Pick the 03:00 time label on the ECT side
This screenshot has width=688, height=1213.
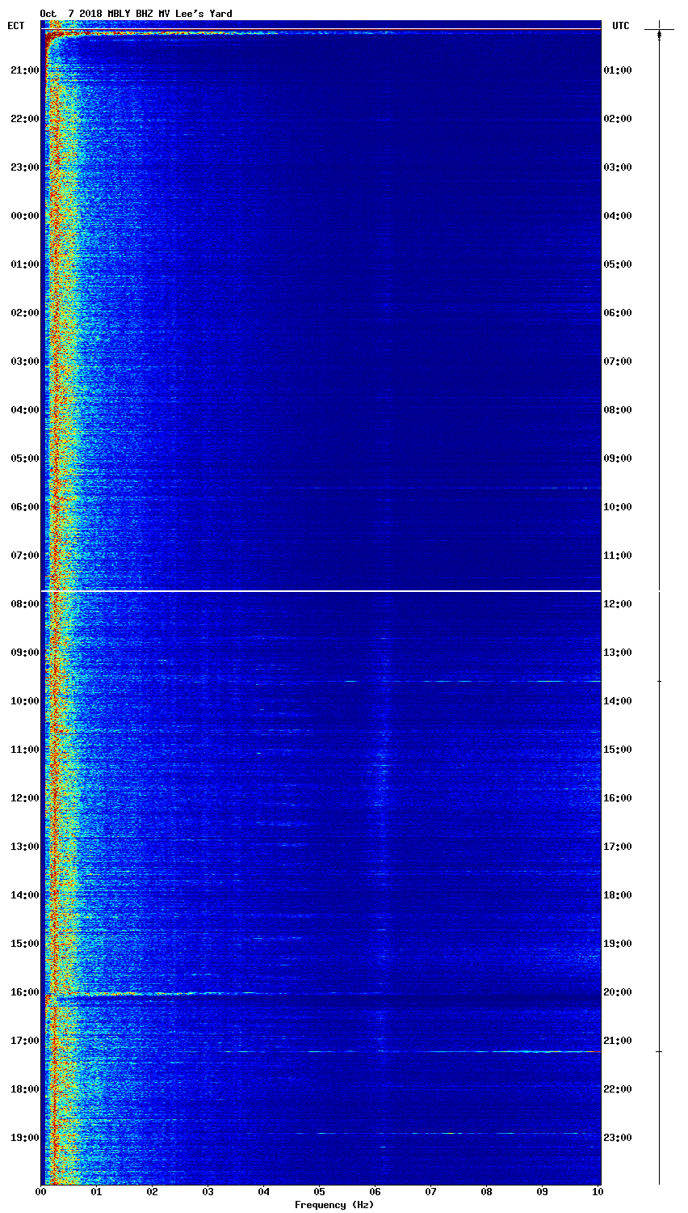(x=24, y=361)
